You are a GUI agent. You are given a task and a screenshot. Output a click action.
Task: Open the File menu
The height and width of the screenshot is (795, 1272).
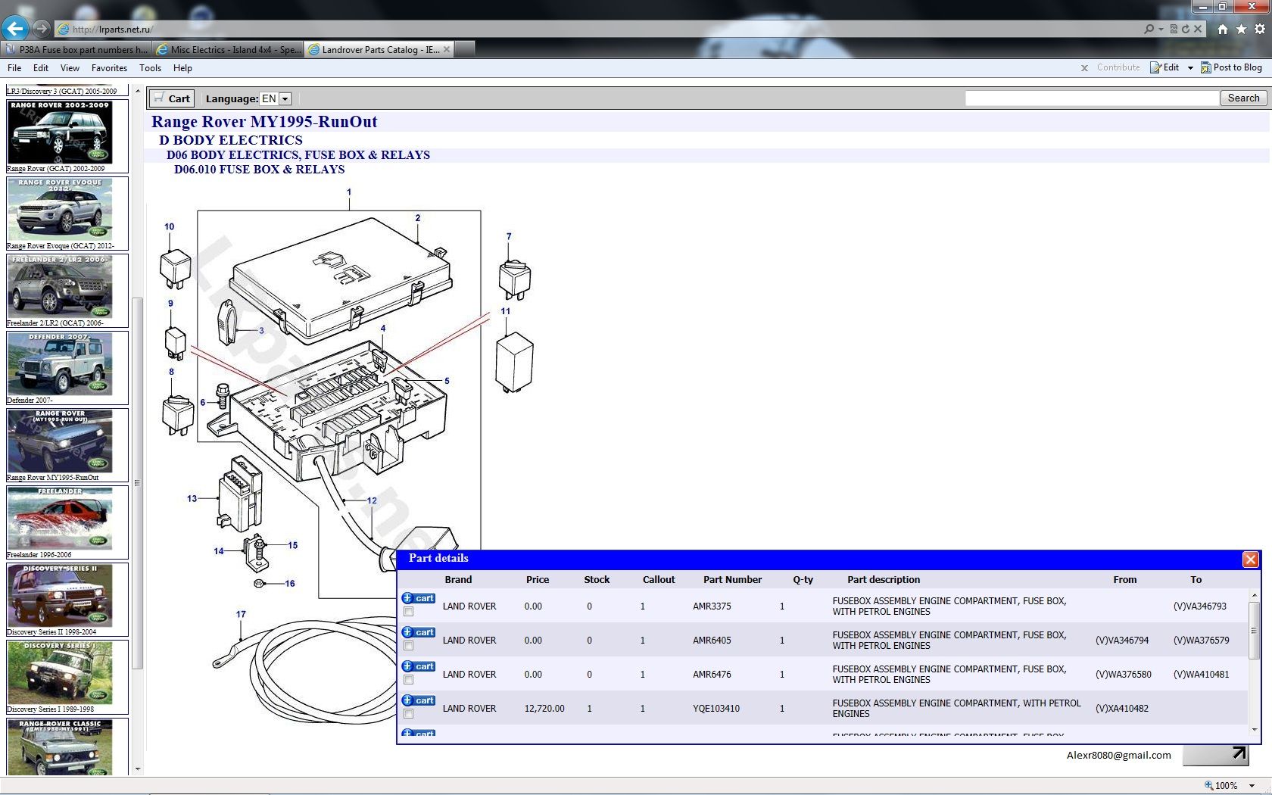14,67
